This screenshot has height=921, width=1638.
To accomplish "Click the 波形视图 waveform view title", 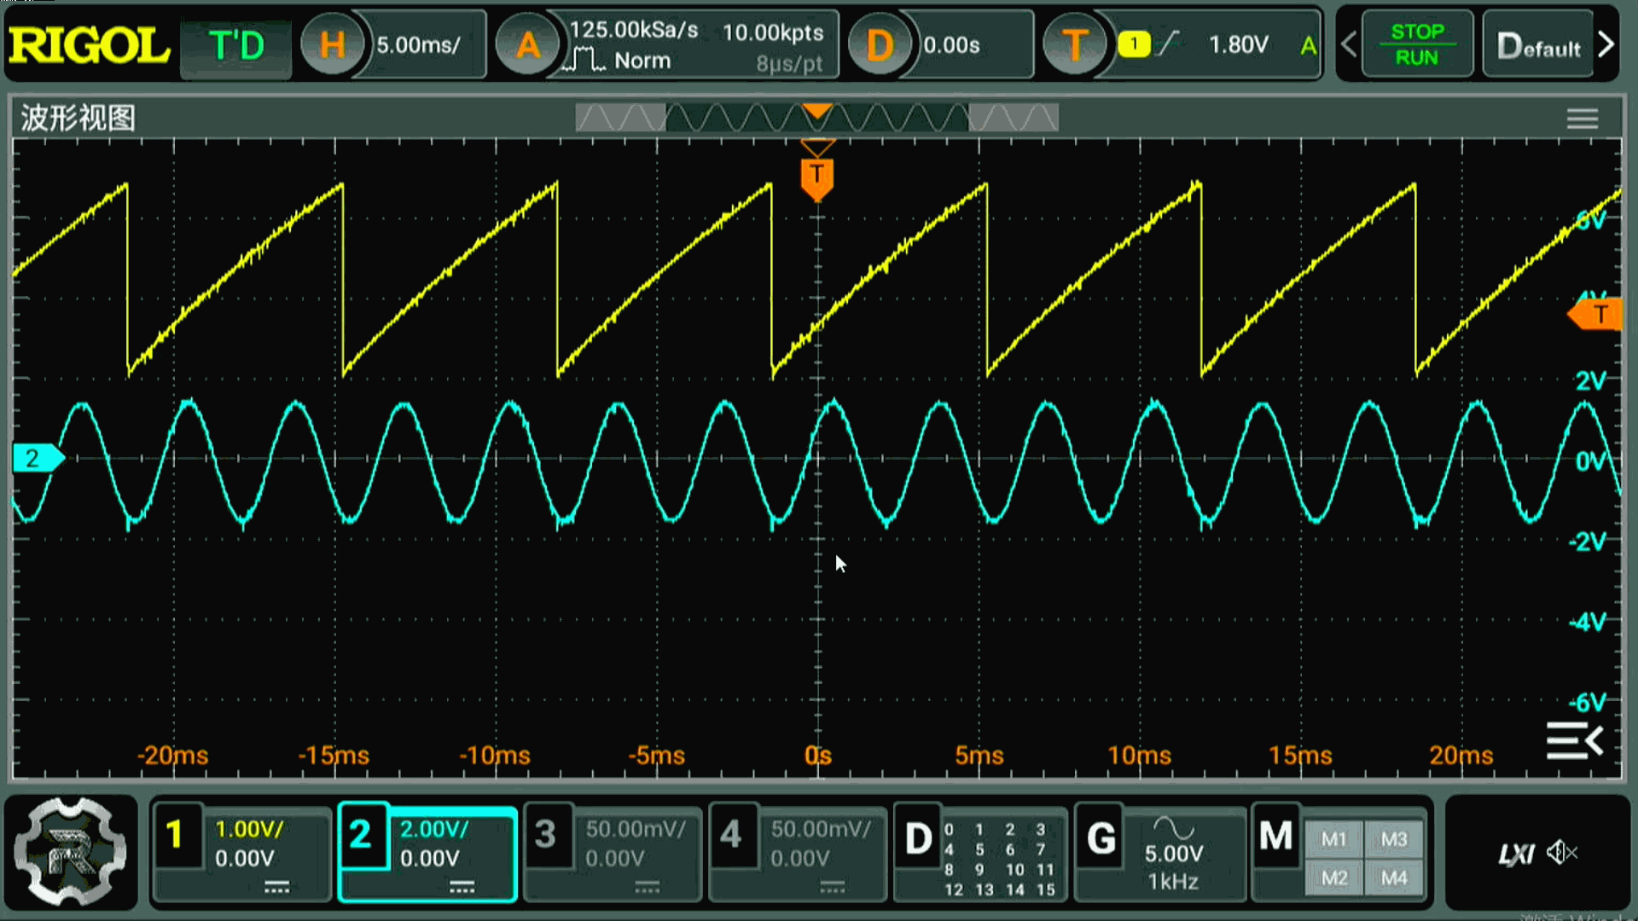I will tap(78, 118).
